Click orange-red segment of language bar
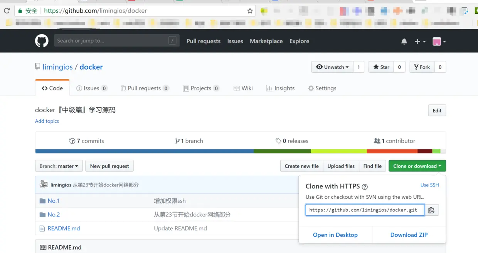This screenshot has width=478, height=253. 392,151
